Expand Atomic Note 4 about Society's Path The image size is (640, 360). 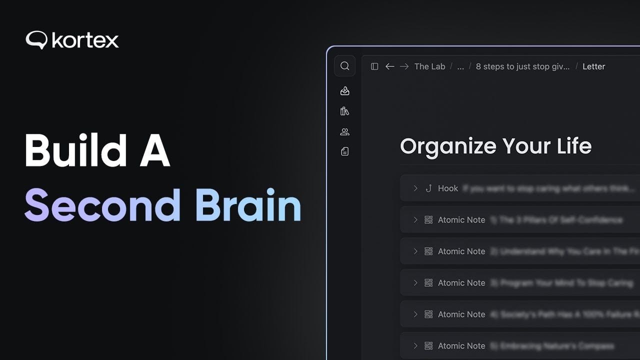(x=415, y=314)
